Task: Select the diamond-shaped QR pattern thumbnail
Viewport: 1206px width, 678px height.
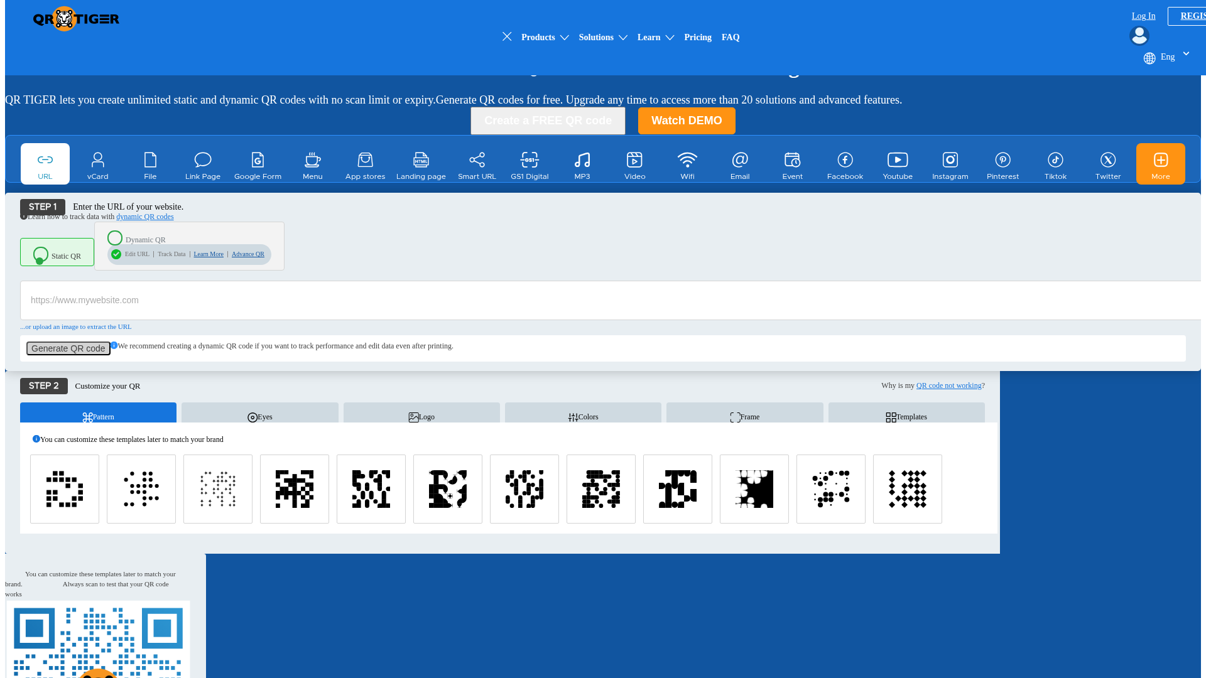Action: click(908, 489)
